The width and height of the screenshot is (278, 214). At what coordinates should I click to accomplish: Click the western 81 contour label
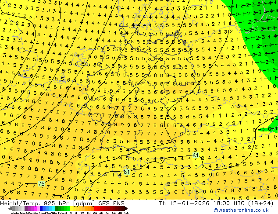[127, 172]
